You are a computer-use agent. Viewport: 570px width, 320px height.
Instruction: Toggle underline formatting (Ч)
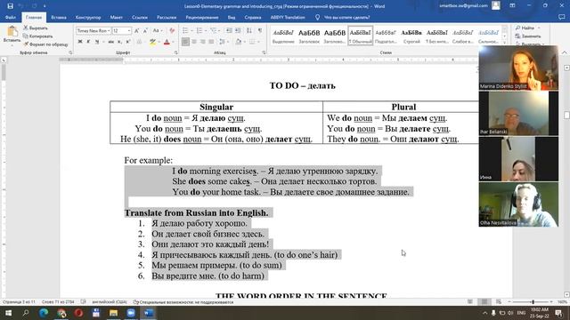coord(97,42)
